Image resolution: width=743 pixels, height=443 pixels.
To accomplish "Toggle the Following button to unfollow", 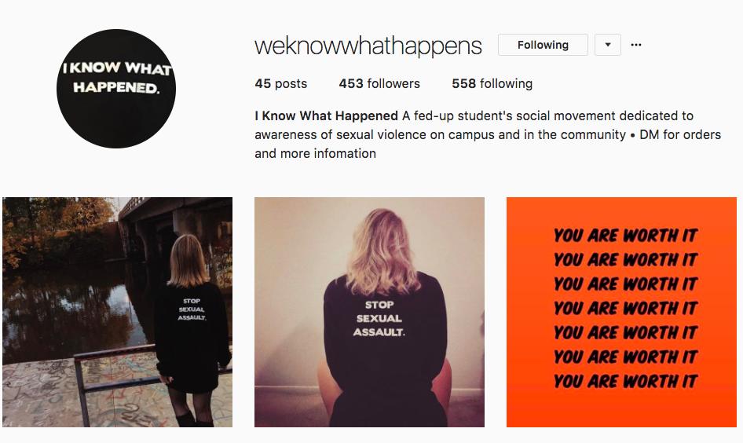I will coord(543,45).
